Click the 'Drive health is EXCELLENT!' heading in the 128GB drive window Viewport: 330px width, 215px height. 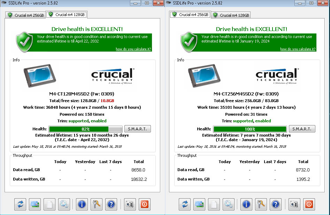pos(87,29)
